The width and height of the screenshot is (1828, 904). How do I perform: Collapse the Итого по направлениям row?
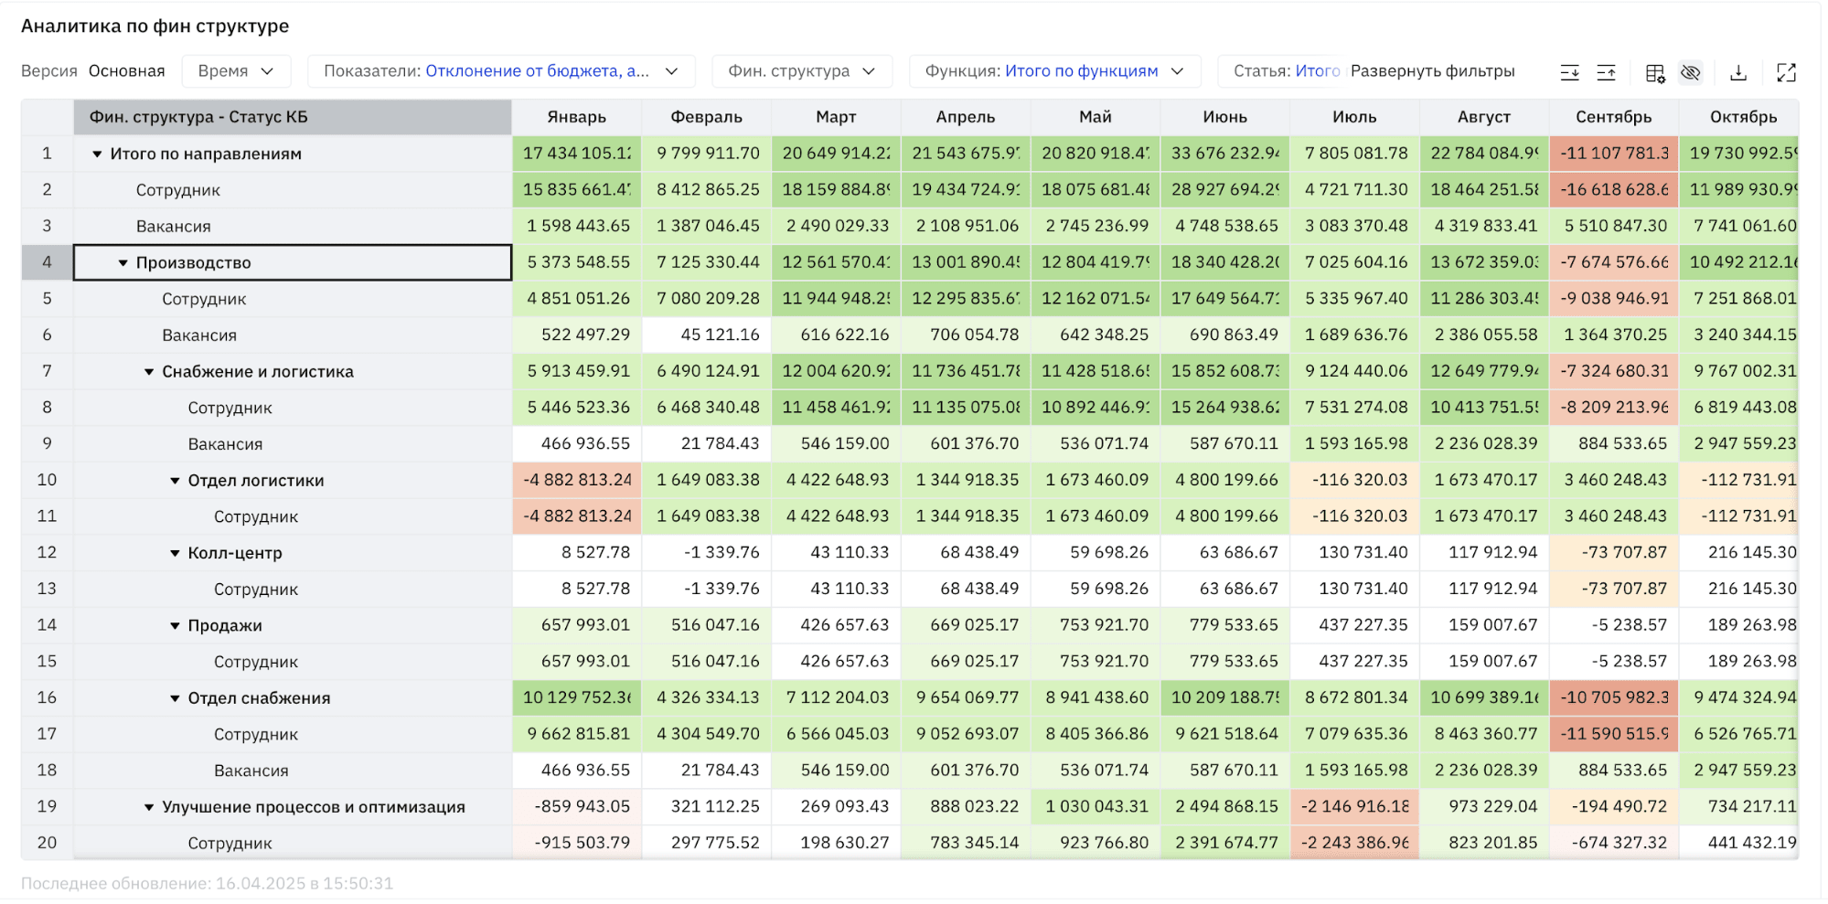(x=97, y=154)
